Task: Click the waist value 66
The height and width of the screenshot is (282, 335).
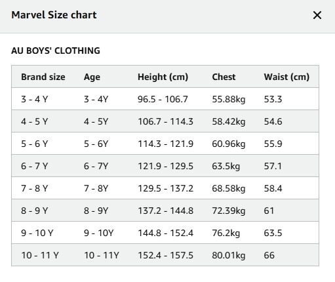Action: (x=269, y=255)
